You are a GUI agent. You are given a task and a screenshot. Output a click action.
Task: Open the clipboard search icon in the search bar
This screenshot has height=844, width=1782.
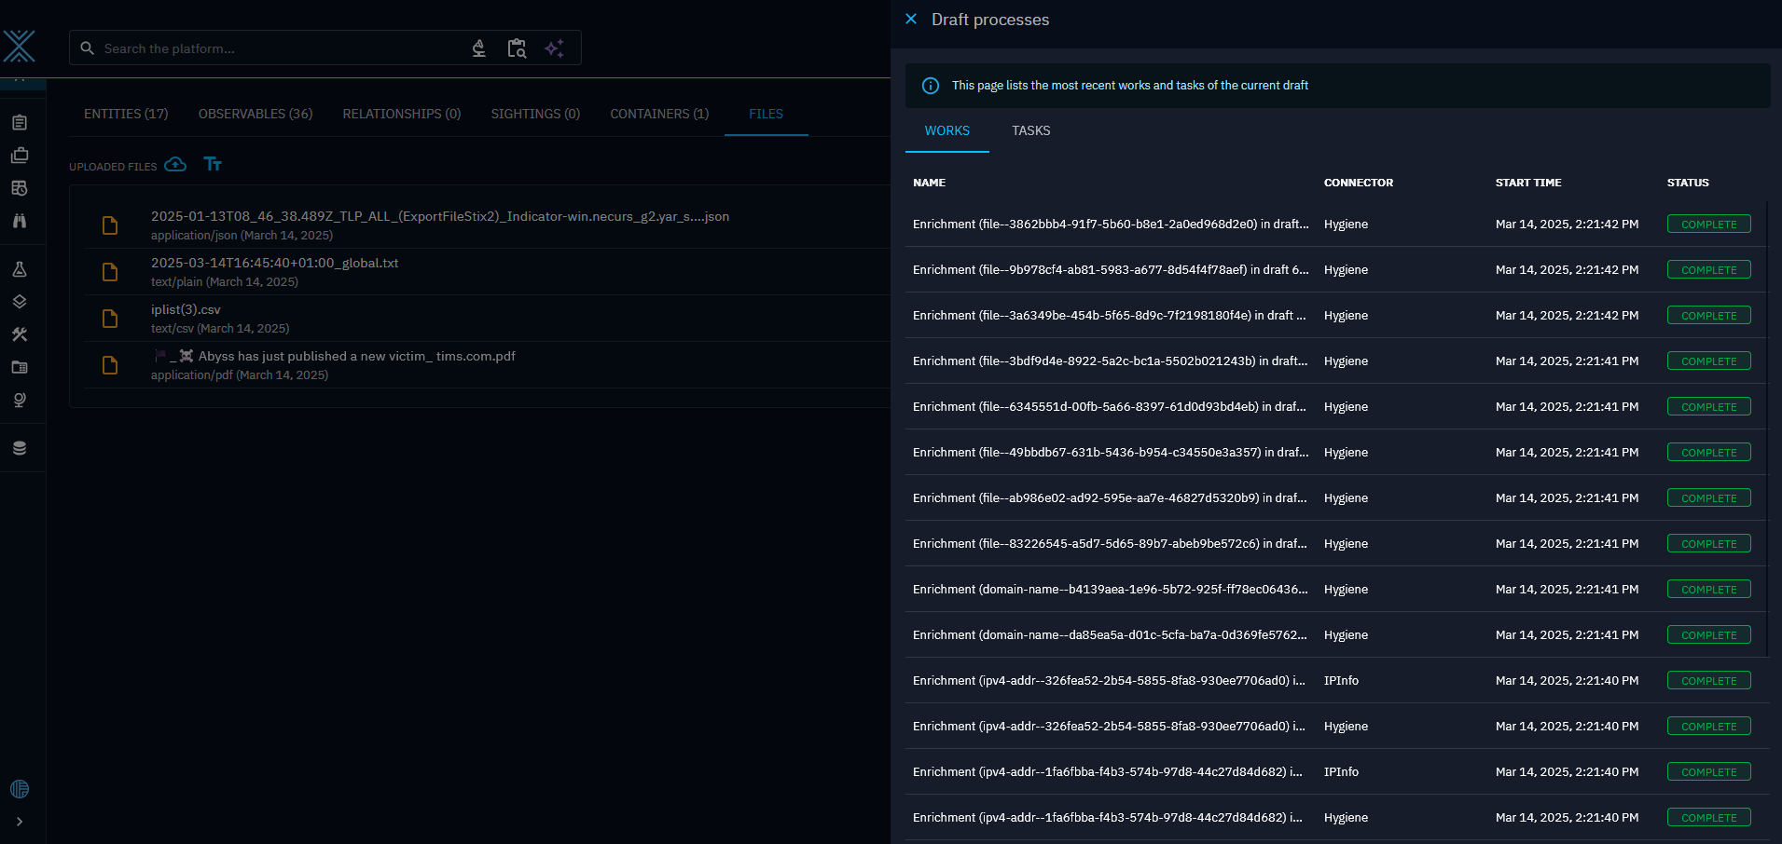(517, 48)
